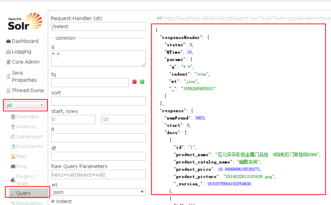Click the "response" key text
The height and width of the screenshot is (205, 331).
(x=173, y=111)
